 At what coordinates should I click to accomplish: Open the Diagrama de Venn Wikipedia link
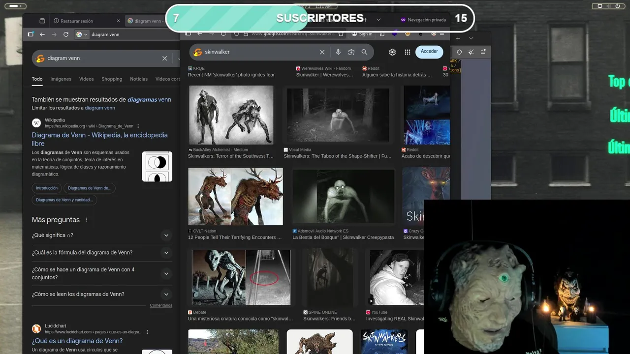[100, 139]
